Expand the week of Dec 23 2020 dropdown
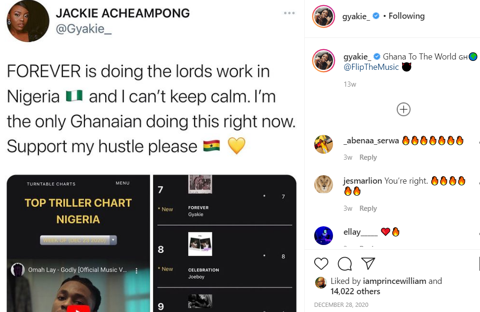This screenshot has height=312, width=480. [78, 240]
